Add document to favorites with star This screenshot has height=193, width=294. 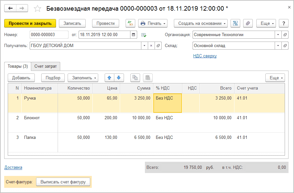coord(37,9)
